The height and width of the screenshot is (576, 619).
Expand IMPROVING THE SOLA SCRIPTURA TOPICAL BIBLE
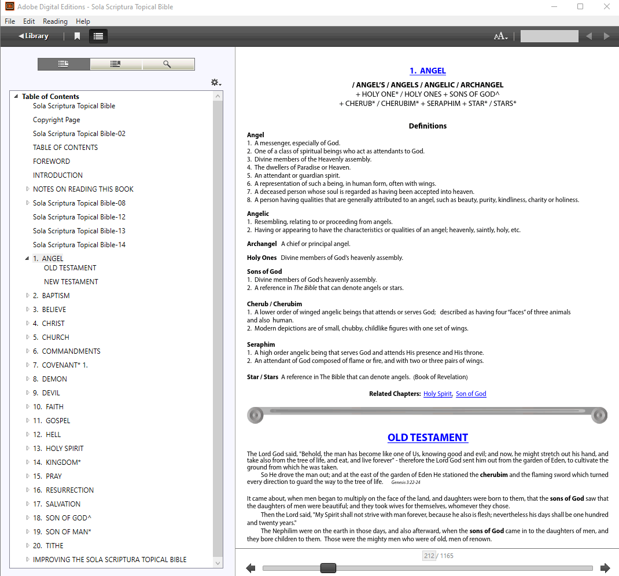[27, 559]
